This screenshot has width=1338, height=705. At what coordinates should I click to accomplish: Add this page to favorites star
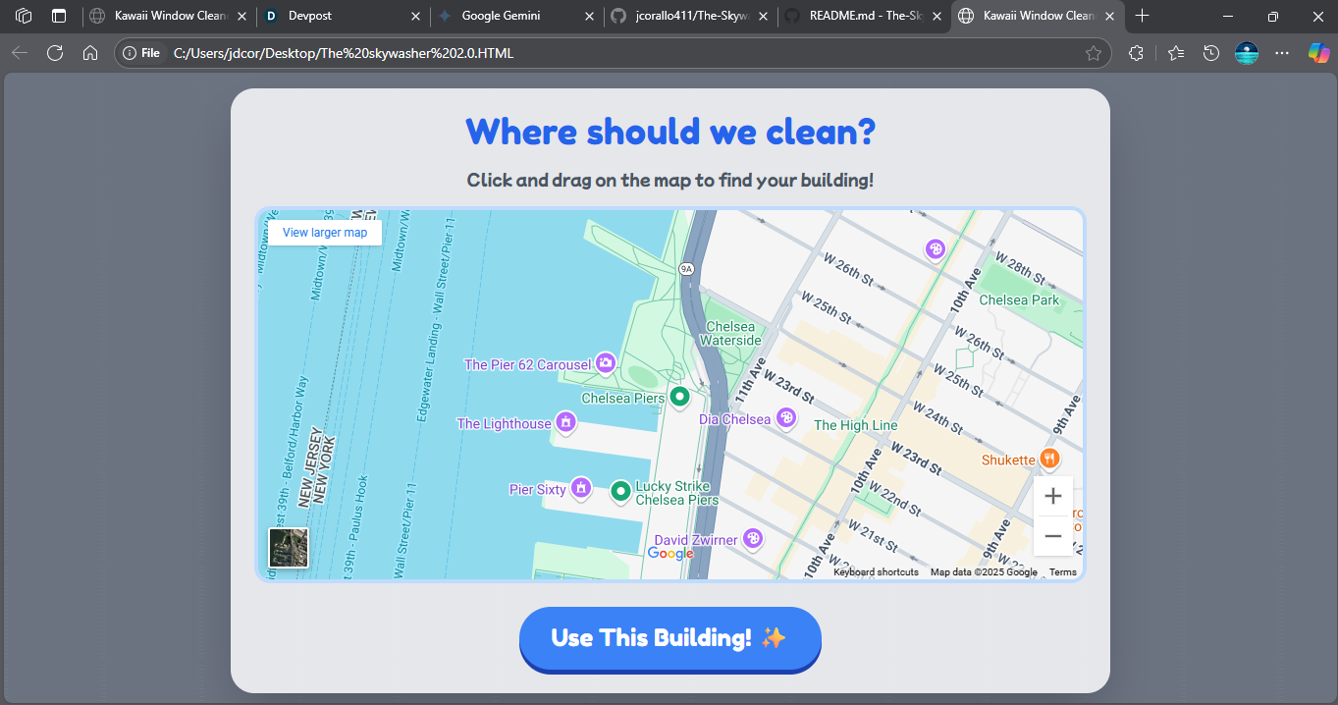(1093, 53)
